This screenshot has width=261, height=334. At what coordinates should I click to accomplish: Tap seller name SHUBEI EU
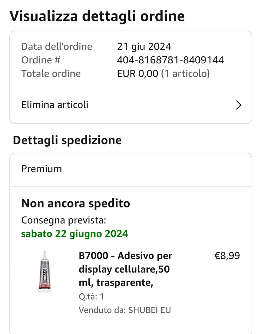[x=150, y=310]
